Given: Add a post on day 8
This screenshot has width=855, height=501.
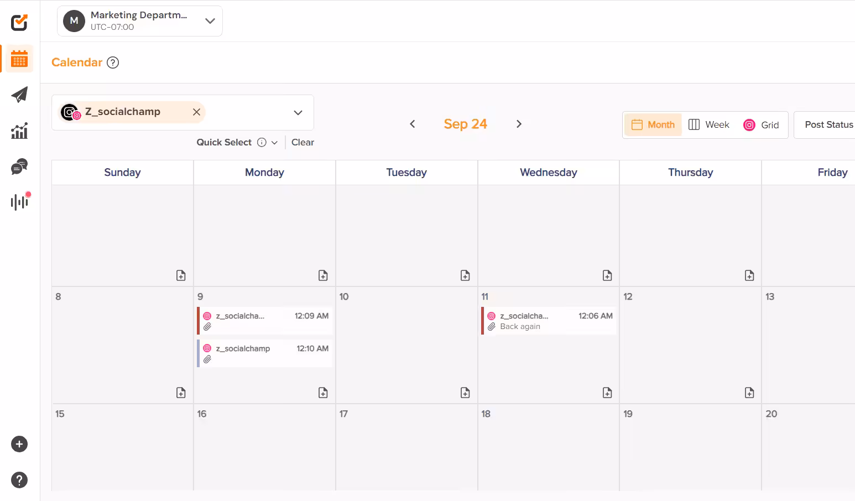Looking at the screenshot, I should 181,393.
